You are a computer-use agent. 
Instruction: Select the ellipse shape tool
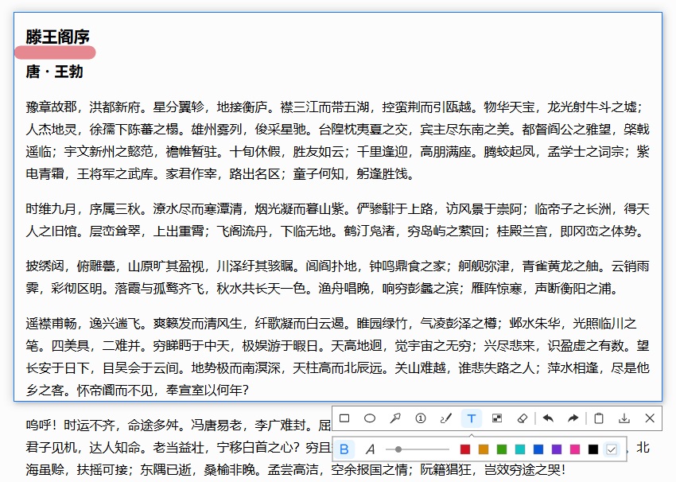point(370,418)
